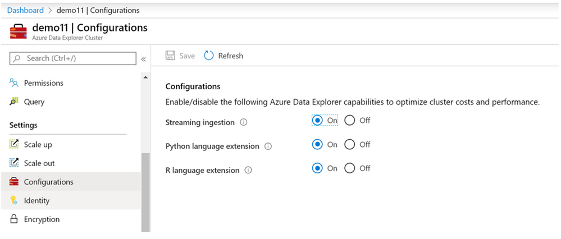Screen dimensions: 561x239
Task: Turn Streaming ingestion Off
Action: click(x=349, y=121)
